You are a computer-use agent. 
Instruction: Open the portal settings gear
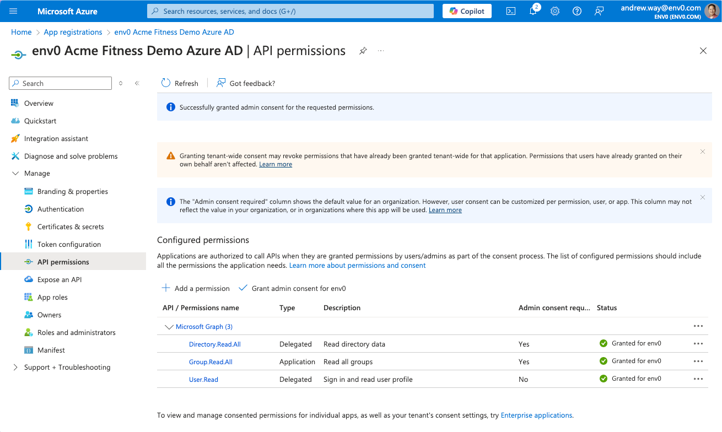[x=555, y=11]
